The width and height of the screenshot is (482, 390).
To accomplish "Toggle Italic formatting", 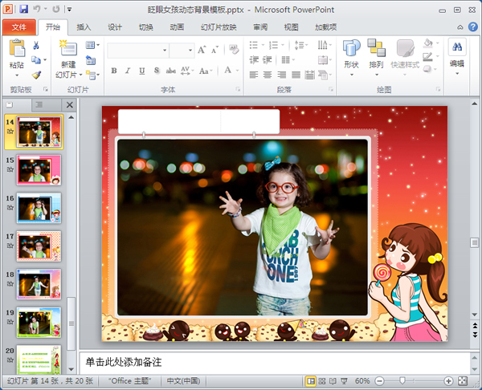I will pyautogui.click(x=128, y=71).
